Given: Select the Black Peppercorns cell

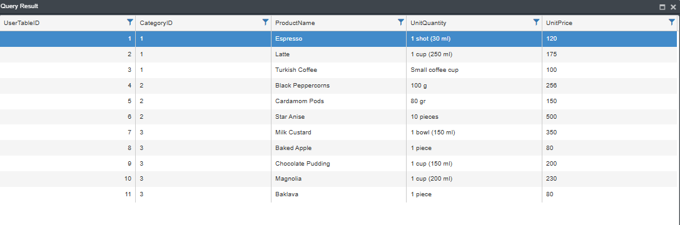Looking at the screenshot, I should 338,86.
